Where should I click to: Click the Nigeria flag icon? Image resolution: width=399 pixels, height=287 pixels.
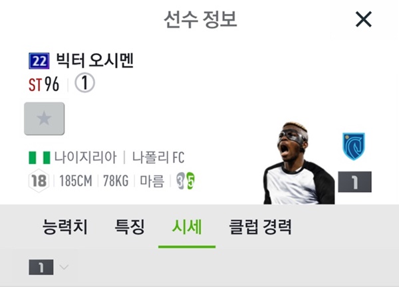click(39, 157)
